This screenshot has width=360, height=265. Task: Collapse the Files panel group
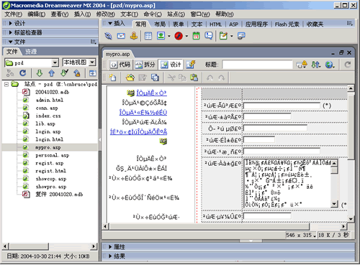pyautogui.click(x=11, y=42)
